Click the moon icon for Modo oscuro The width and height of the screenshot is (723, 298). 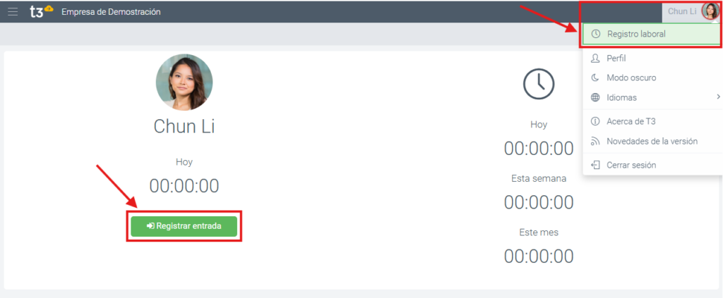(595, 77)
